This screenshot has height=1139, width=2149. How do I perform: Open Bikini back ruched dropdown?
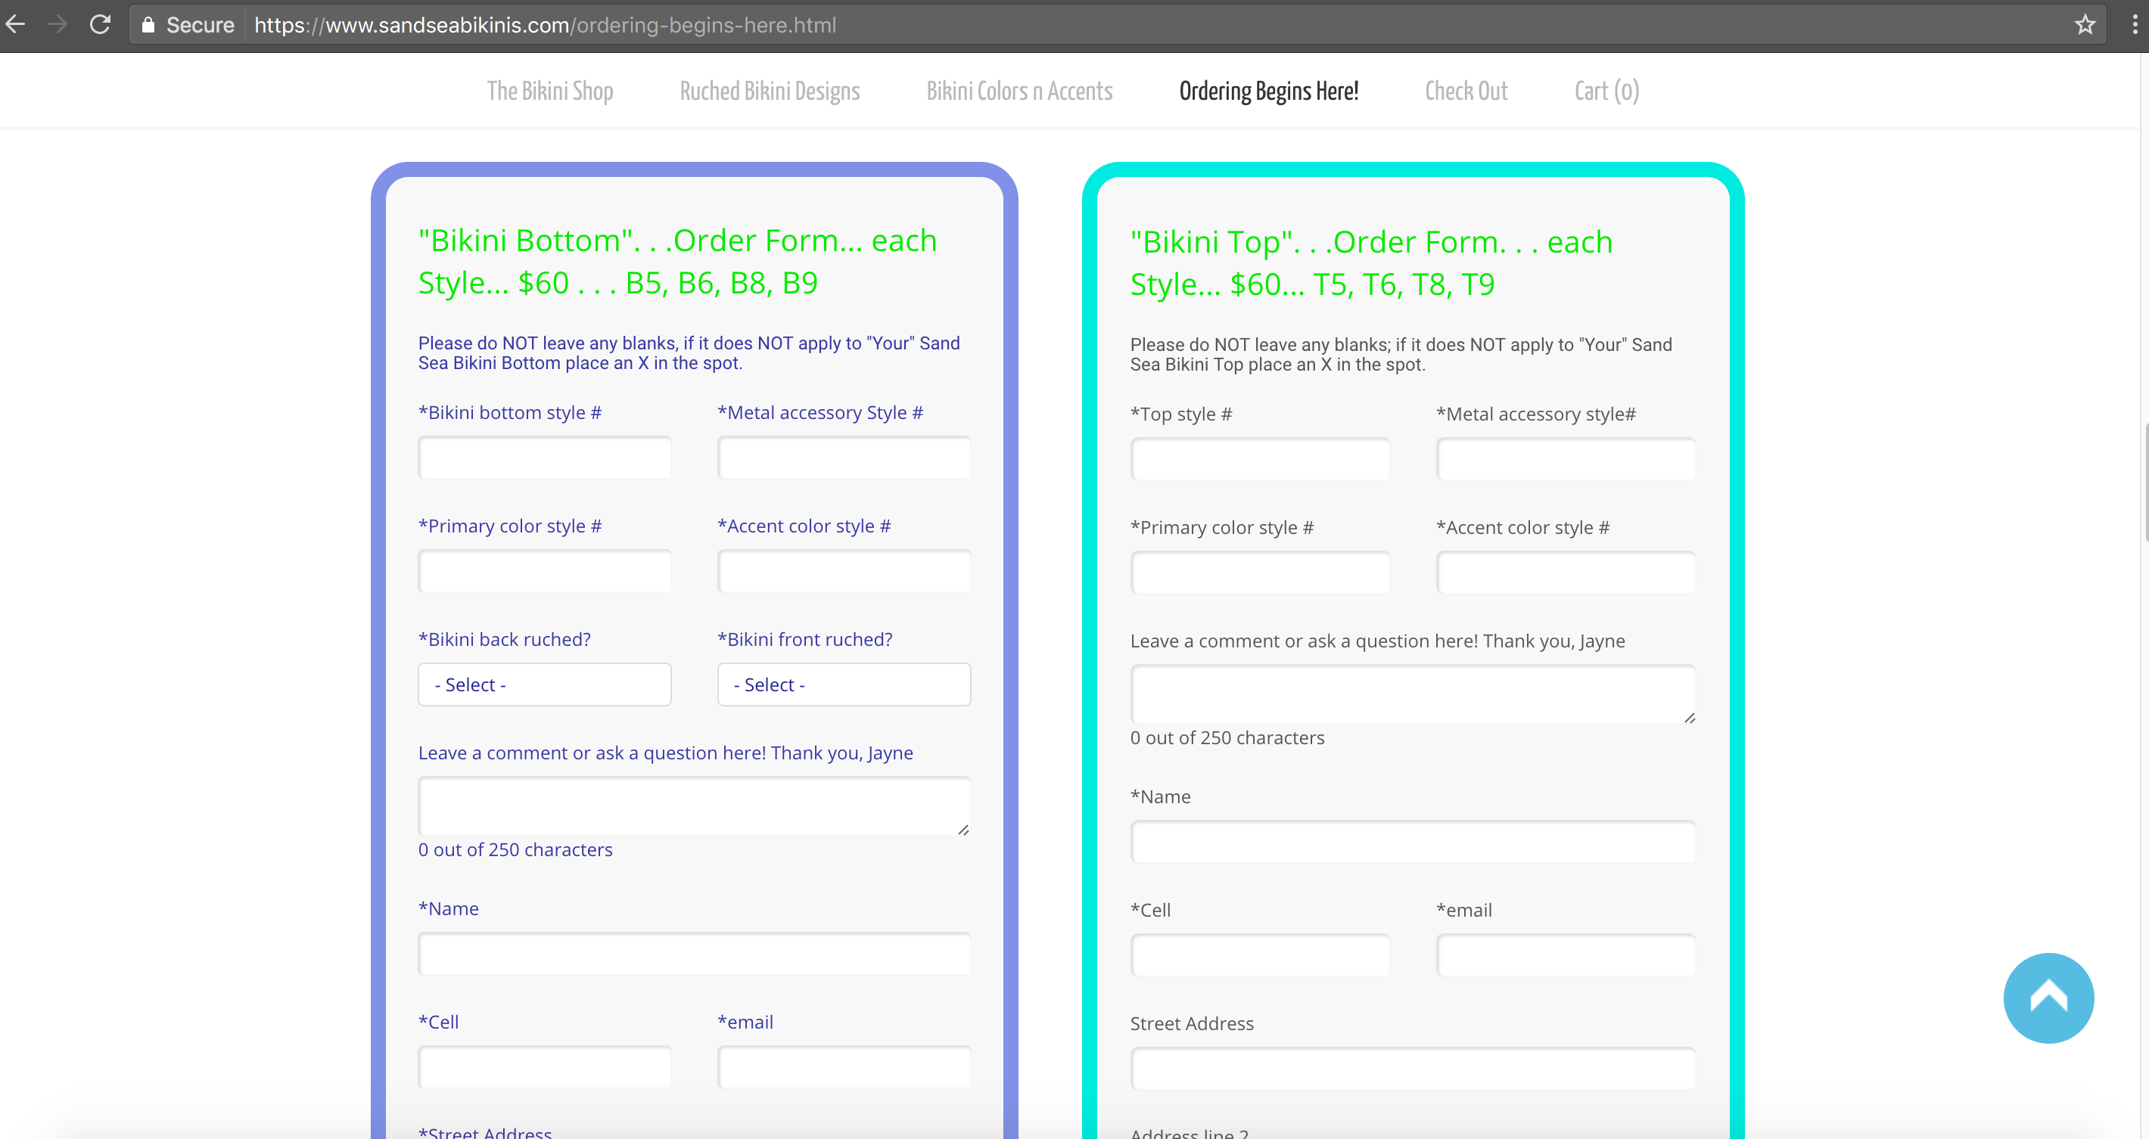[544, 684]
